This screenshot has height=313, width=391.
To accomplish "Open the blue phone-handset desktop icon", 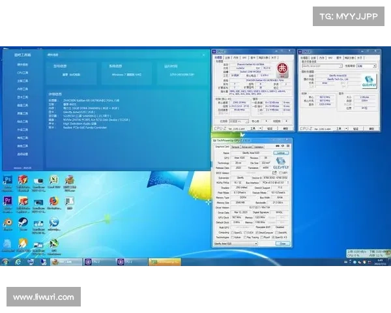I will point(54,222).
